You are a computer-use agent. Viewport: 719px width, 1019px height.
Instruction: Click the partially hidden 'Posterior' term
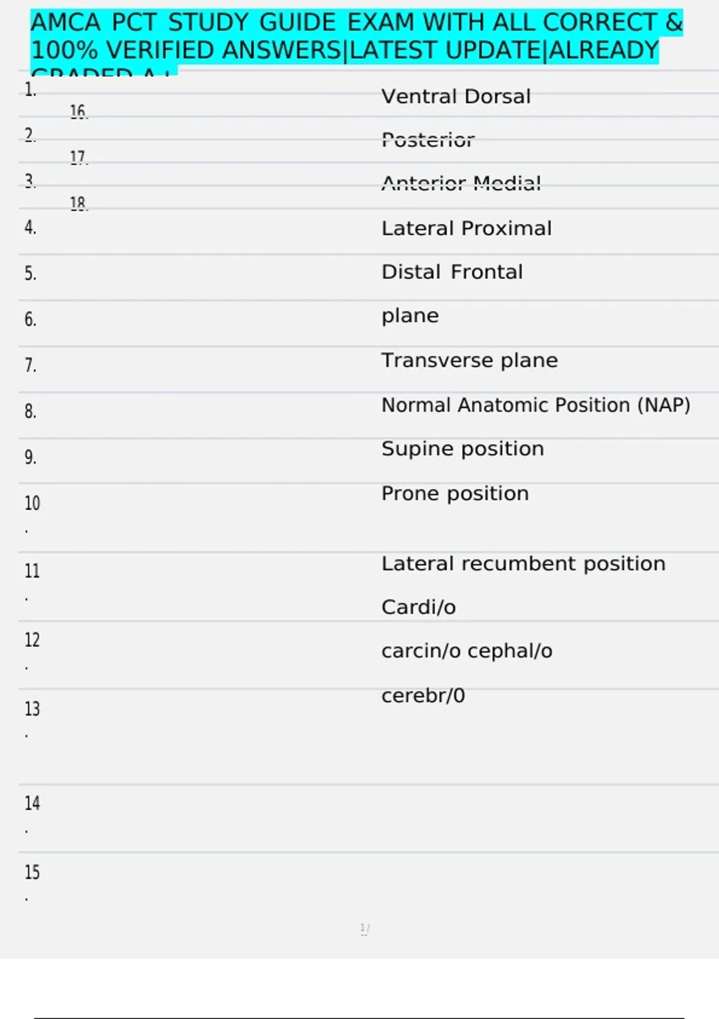tap(428, 140)
